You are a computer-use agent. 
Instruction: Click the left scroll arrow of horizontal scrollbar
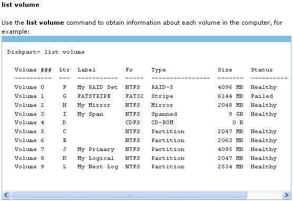point(6,195)
